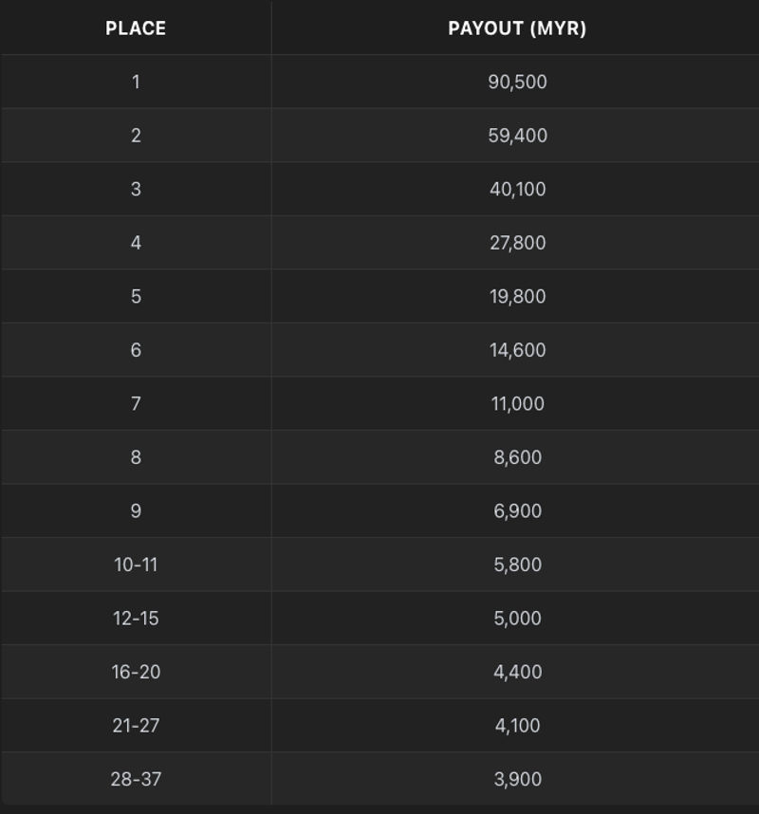Click the PAYOUT (MYR) column header
Image resolution: width=759 pixels, height=814 pixels.
pos(517,28)
